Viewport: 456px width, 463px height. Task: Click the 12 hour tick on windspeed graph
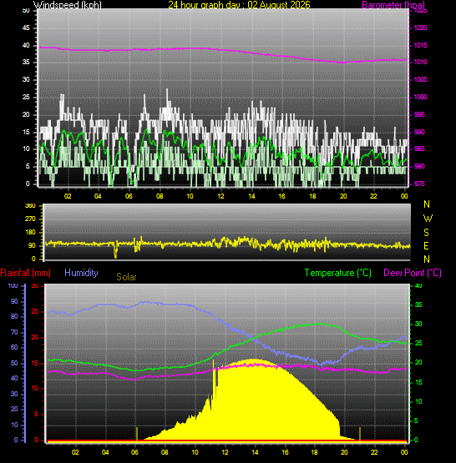(x=220, y=196)
